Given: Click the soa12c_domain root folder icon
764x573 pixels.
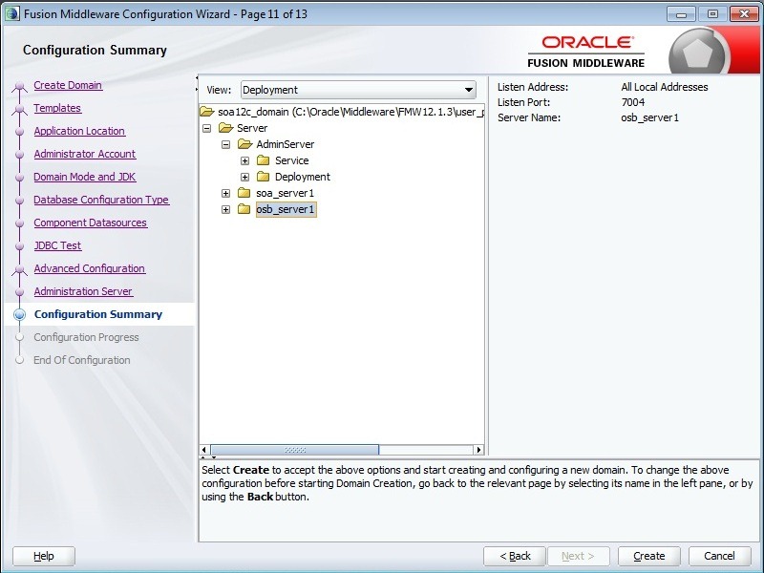Looking at the screenshot, I should point(206,112).
